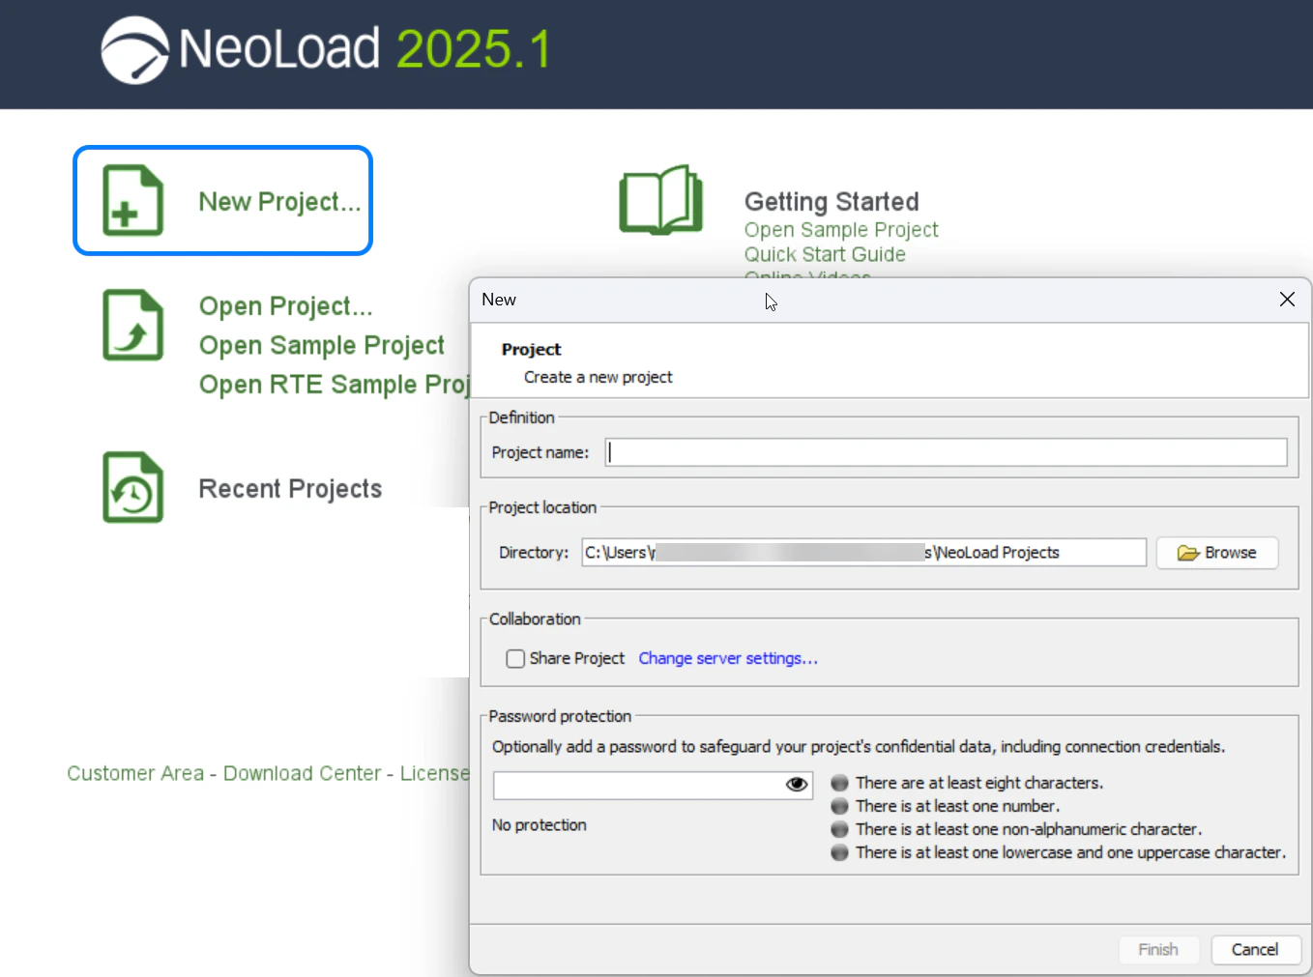Image resolution: width=1313 pixels, height=977 pixels.
Task: Go to the Download Center link
Action: pos(302,773)
